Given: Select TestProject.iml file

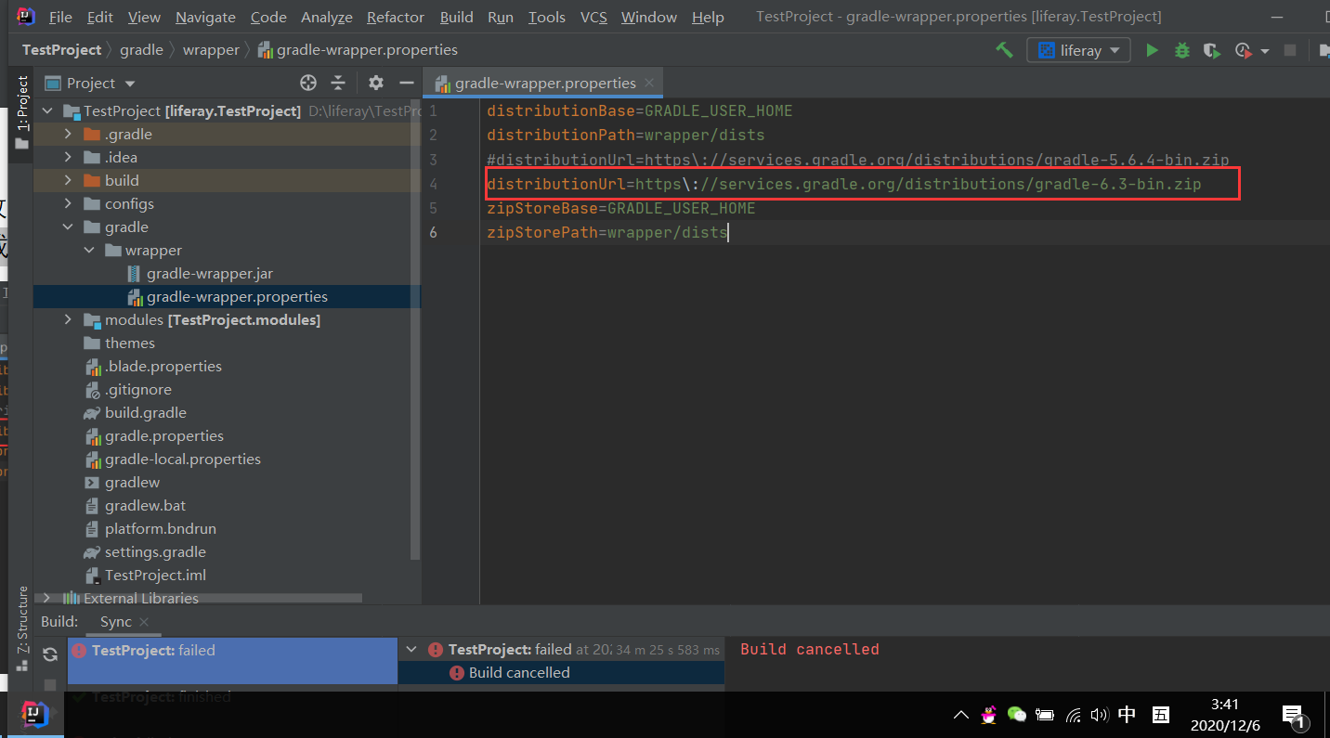Looking at the screenshot, I should [155, 575].
